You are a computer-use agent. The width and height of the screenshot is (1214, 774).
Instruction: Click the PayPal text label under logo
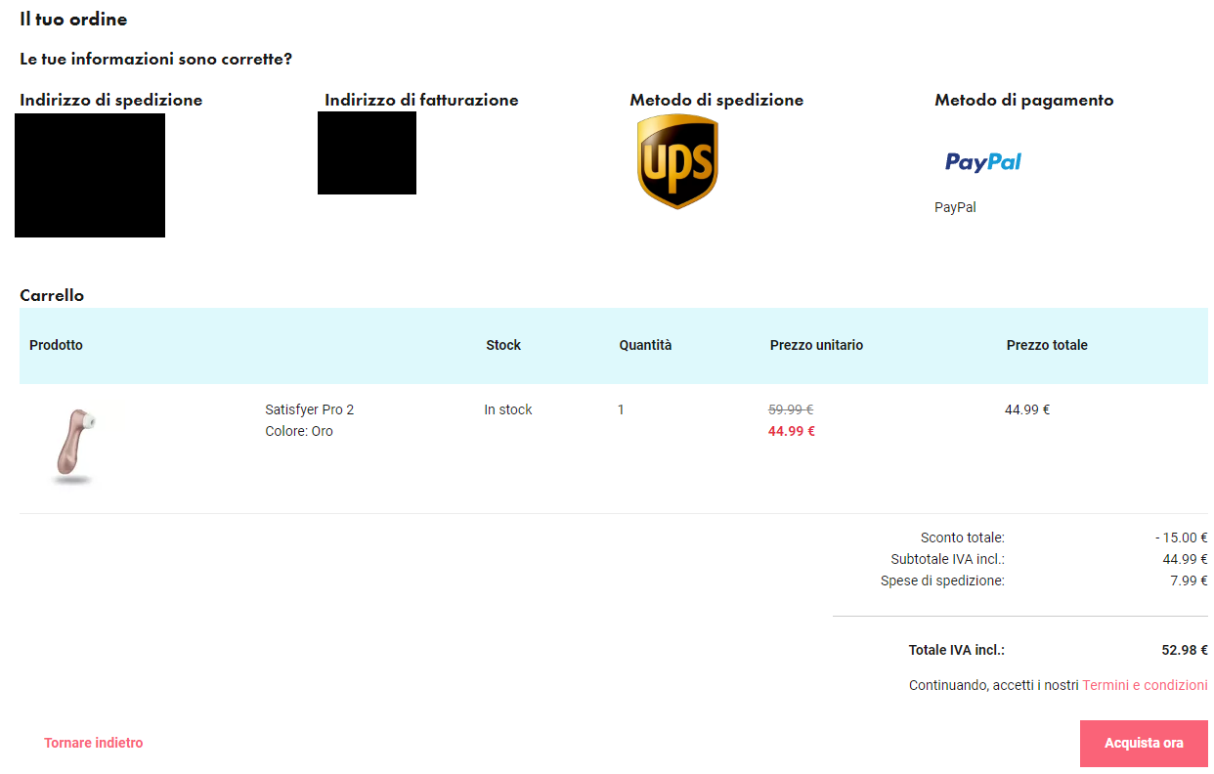[955, 207]
